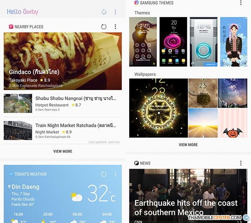Refresh the Nearby Places card
This screenshot has width=251, height=223.
tap(104, 27)
